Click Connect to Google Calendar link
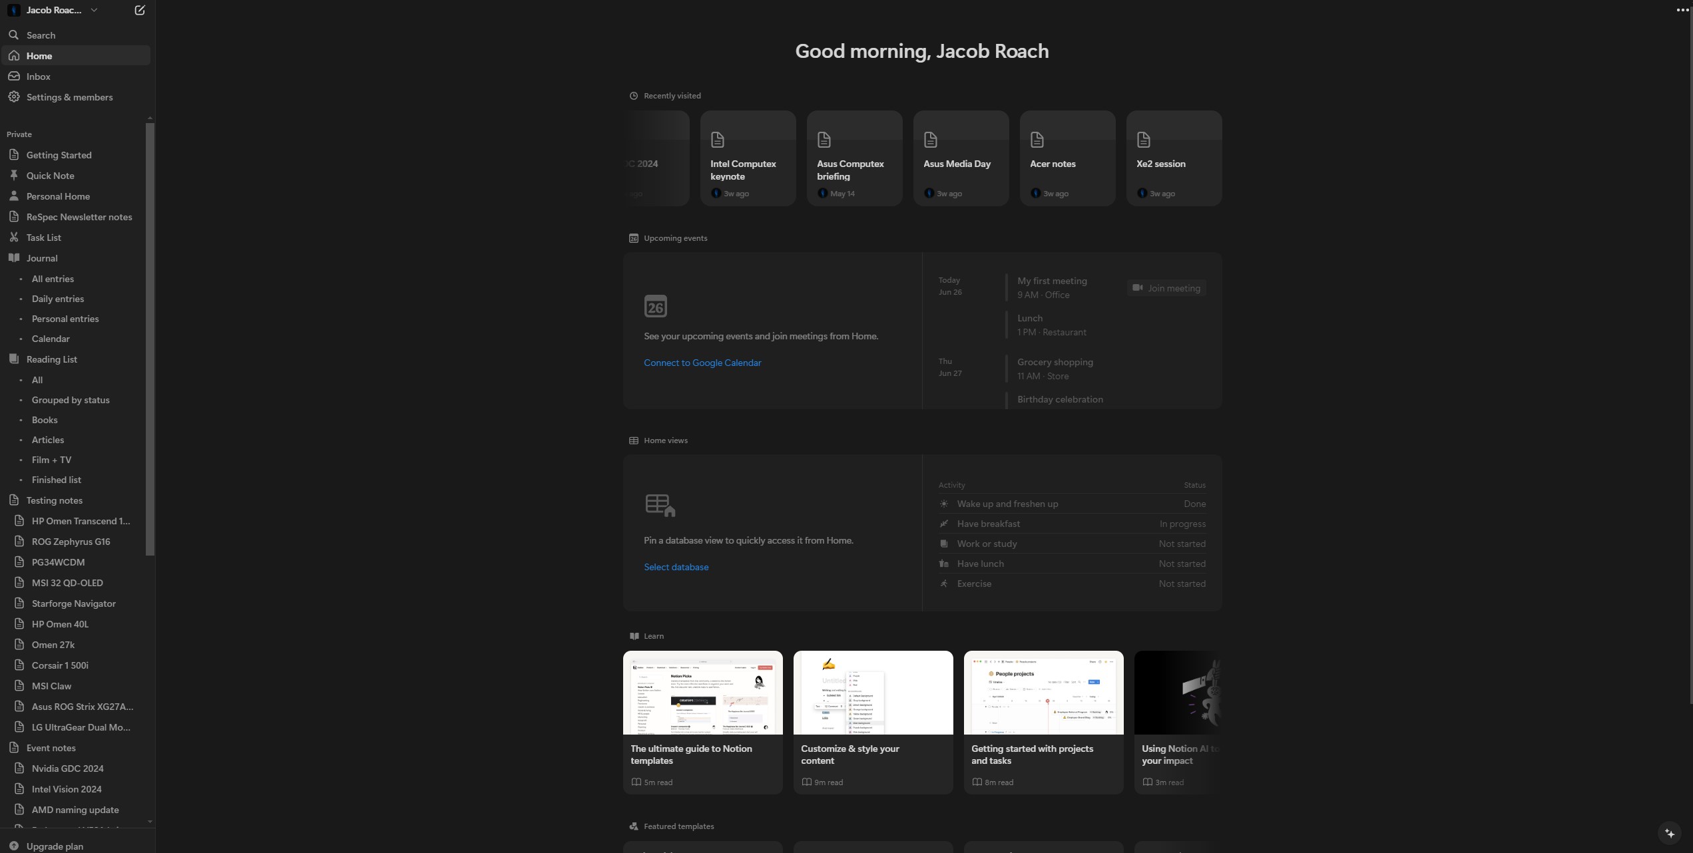The height and width of the screenshot is (853, 1693). click(702, 363)
